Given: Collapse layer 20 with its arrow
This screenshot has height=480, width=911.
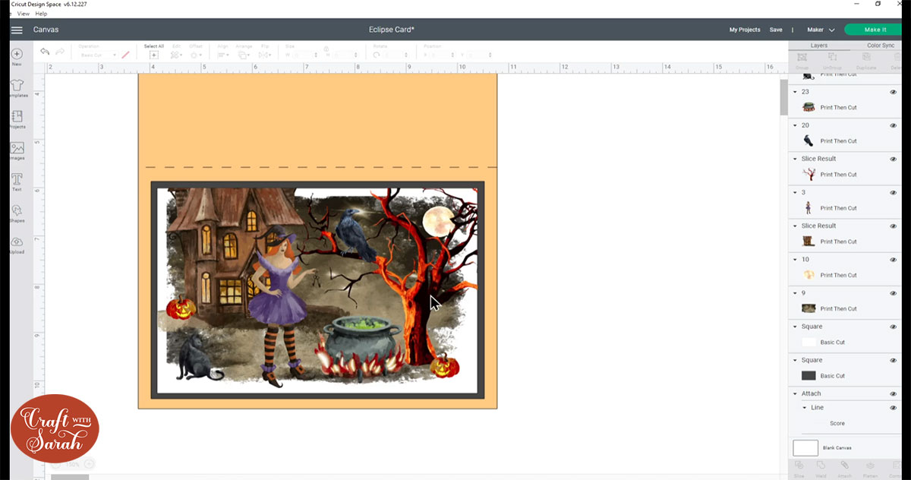Looking at the screenshot, I should point(796,125).
